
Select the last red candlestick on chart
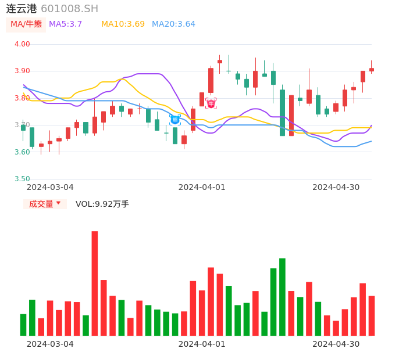[x=372, y=70]
